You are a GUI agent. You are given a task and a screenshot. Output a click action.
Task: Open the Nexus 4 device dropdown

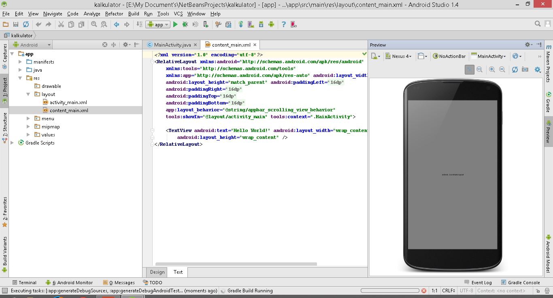398,56
